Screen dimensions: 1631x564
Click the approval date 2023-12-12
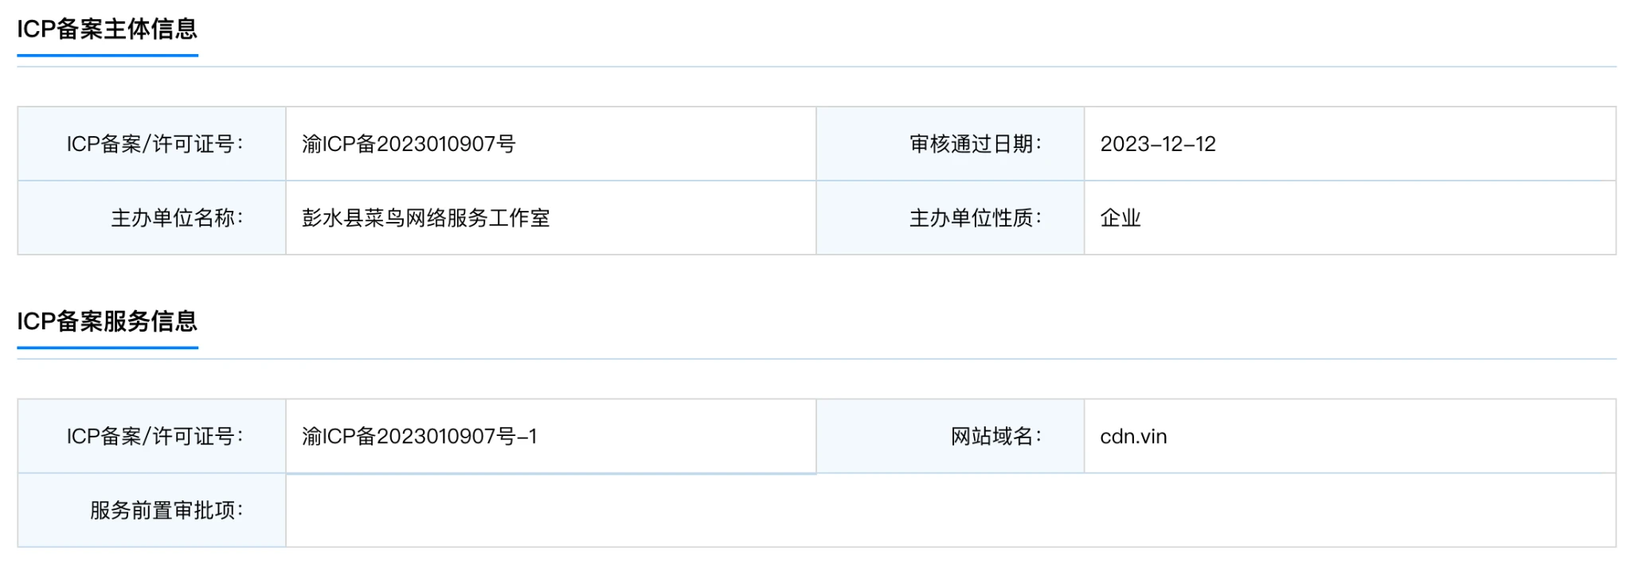pos(1158,144)
